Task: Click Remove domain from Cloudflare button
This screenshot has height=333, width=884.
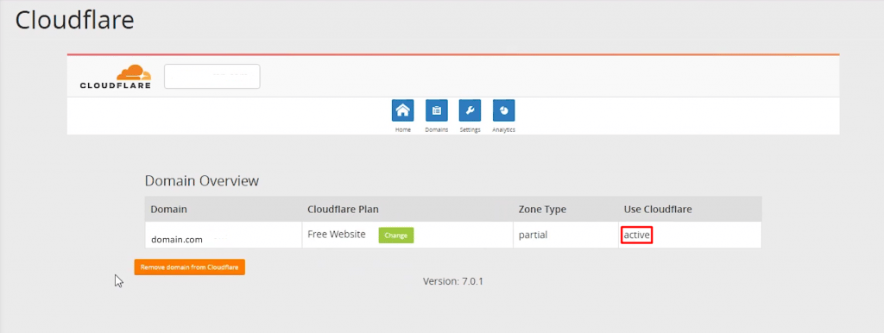Action: coord(189,267)
